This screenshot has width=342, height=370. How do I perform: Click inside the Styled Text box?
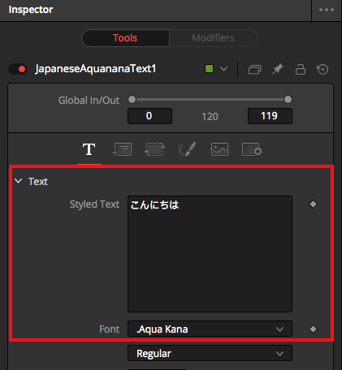point(210,254)
